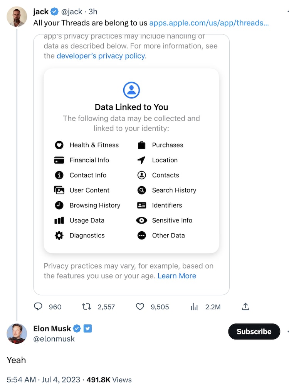This screenshot has width=289, height=391.
Task: Click the jack display name
Action: pos(41,12)
